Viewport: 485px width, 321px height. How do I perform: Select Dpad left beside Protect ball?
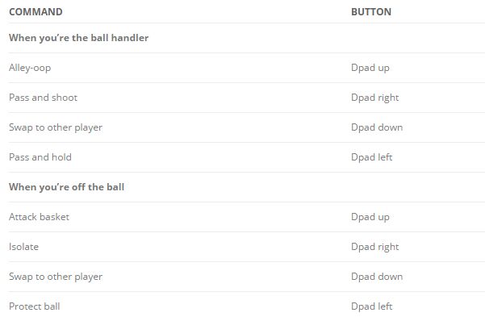pos(371,306)
